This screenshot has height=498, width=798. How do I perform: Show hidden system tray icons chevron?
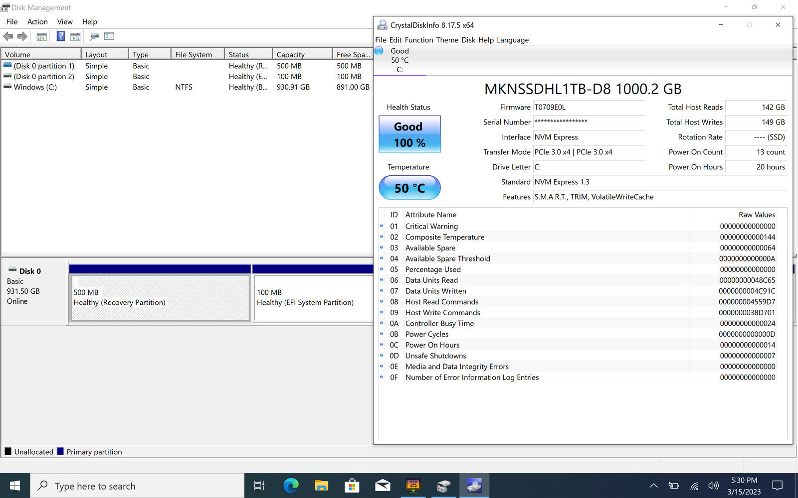[653, 486]
